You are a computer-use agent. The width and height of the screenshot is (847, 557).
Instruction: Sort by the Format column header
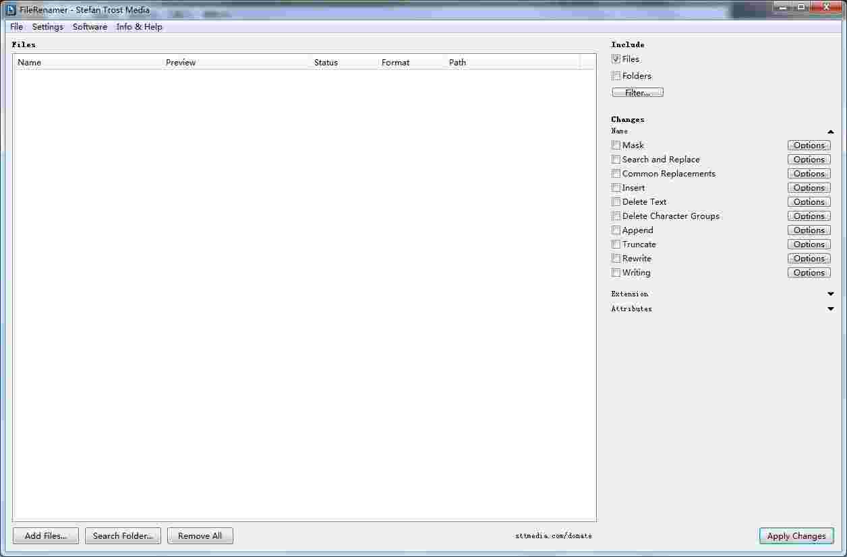click(411, 62)
